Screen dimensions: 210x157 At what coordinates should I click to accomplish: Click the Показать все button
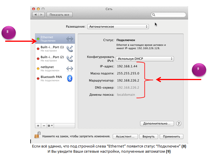click(59, 14)
